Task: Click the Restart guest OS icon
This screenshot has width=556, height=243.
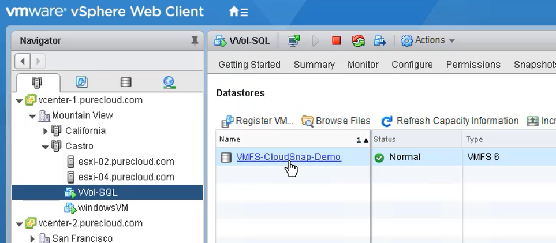Action: point(358,41)
